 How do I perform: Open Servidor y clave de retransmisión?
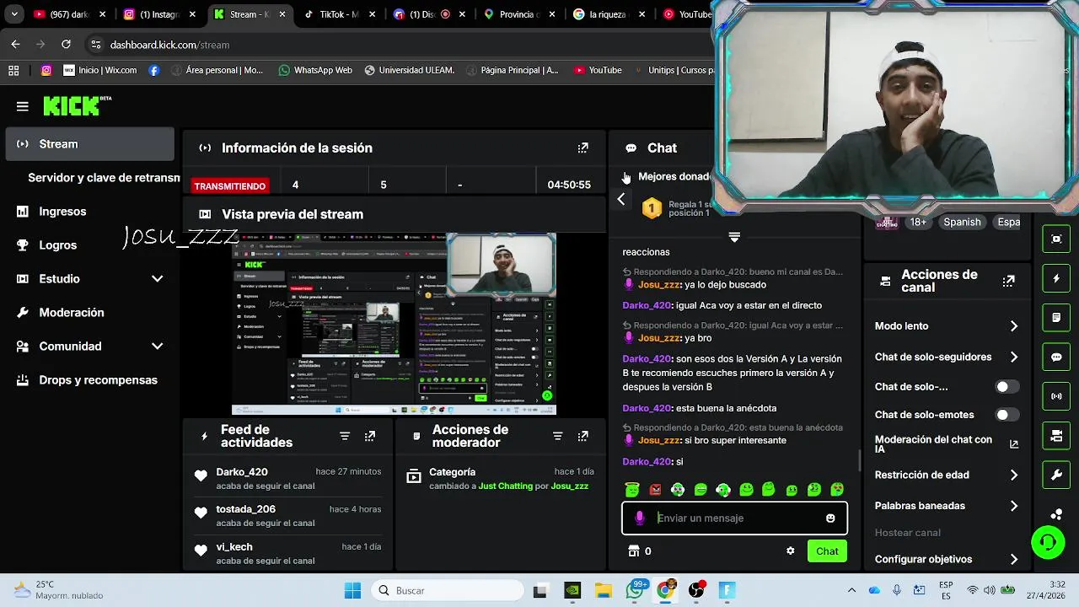[104, 178]
